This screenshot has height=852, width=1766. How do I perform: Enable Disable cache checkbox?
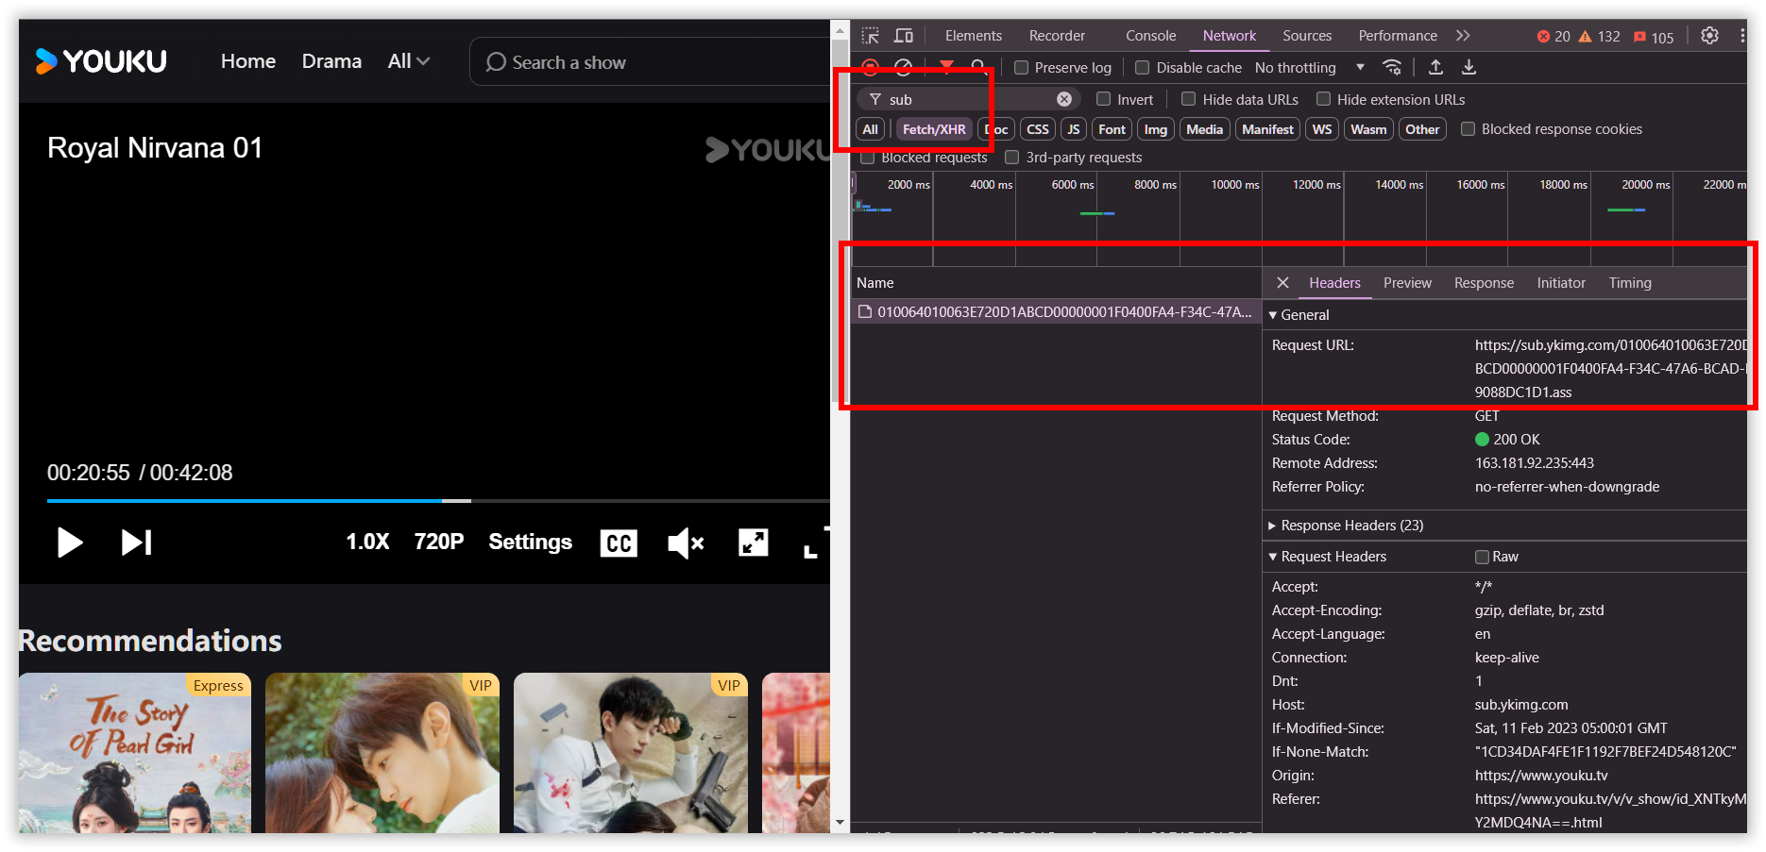click(x=1142, y=68)
